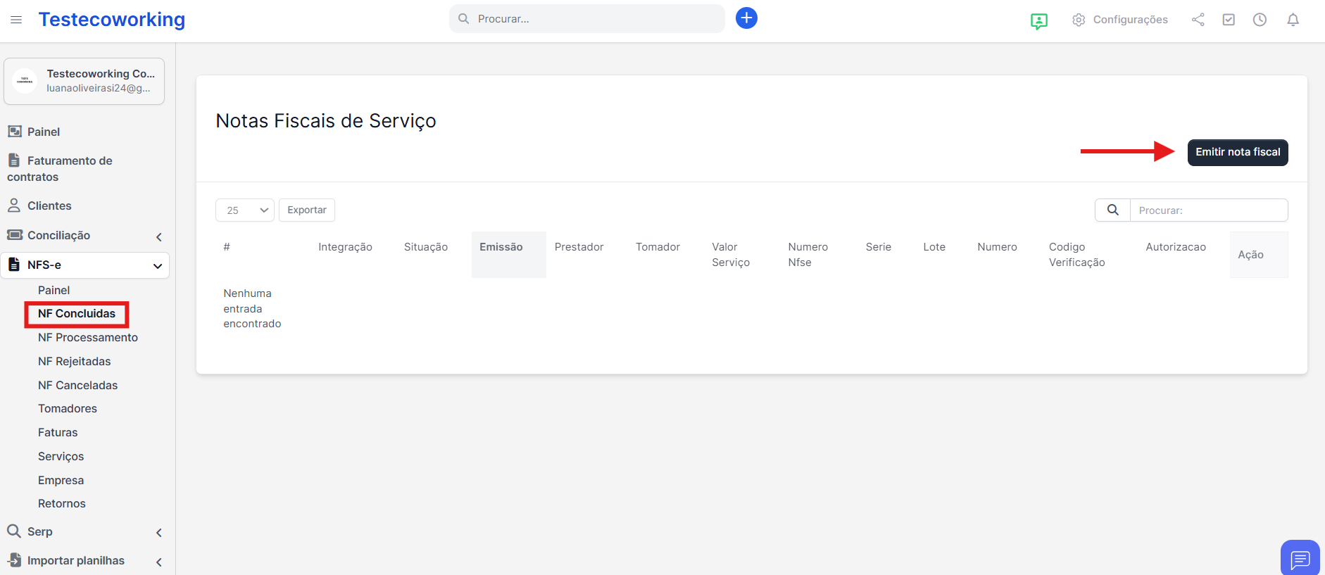Click the share icon in top bar
Viewport: 1325px width, 575px height.
click(1198, 20)
